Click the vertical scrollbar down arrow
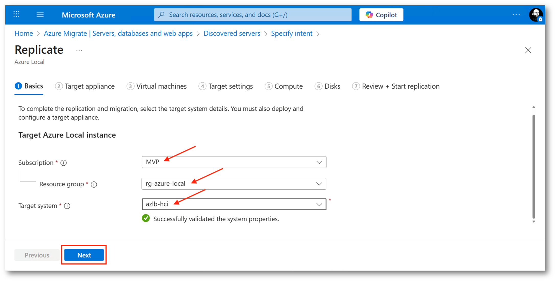This screenshot has width=556, height=282. click(x=534, y=222)
